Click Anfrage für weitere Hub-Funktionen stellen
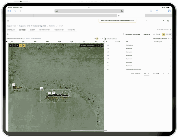Screen dimensions: 178x139 tap(117, 21)
